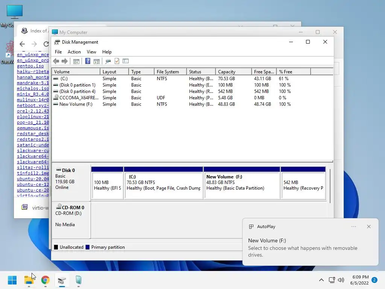Click the Back arrow in Disk Management toolbar

click(56, 61)
